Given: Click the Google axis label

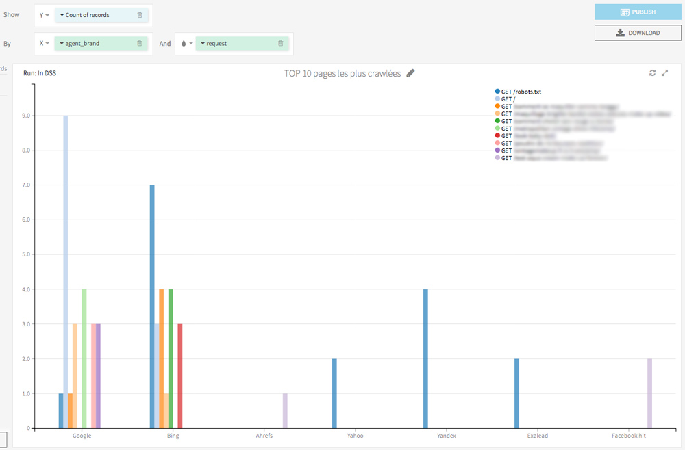Looking at the screenshot, I should [82, 436].
